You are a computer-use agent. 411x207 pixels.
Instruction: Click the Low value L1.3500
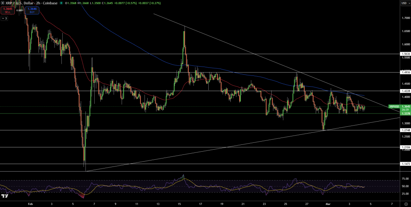click(95, 3)
